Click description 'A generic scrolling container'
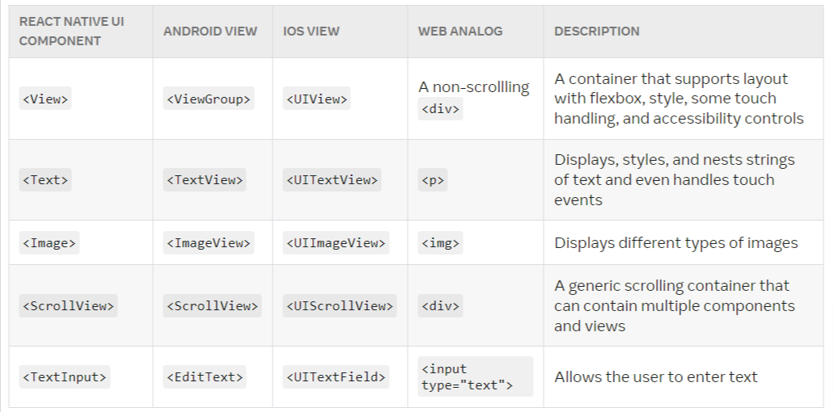 tap(675, 306)
